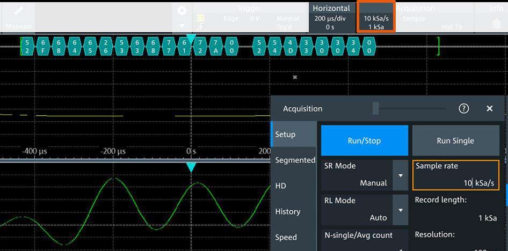Click the settings gear icon

(182, 11)
